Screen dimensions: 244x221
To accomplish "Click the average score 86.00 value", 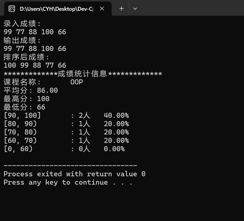I will click(47, 90).
